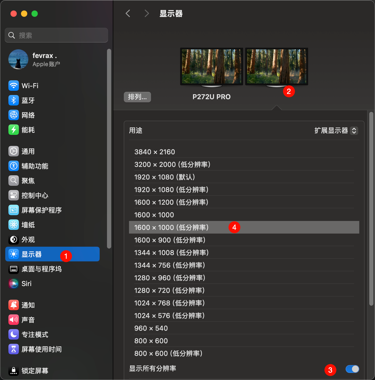
Task: Open the Siri settings pane
Action: coord(26,283)
